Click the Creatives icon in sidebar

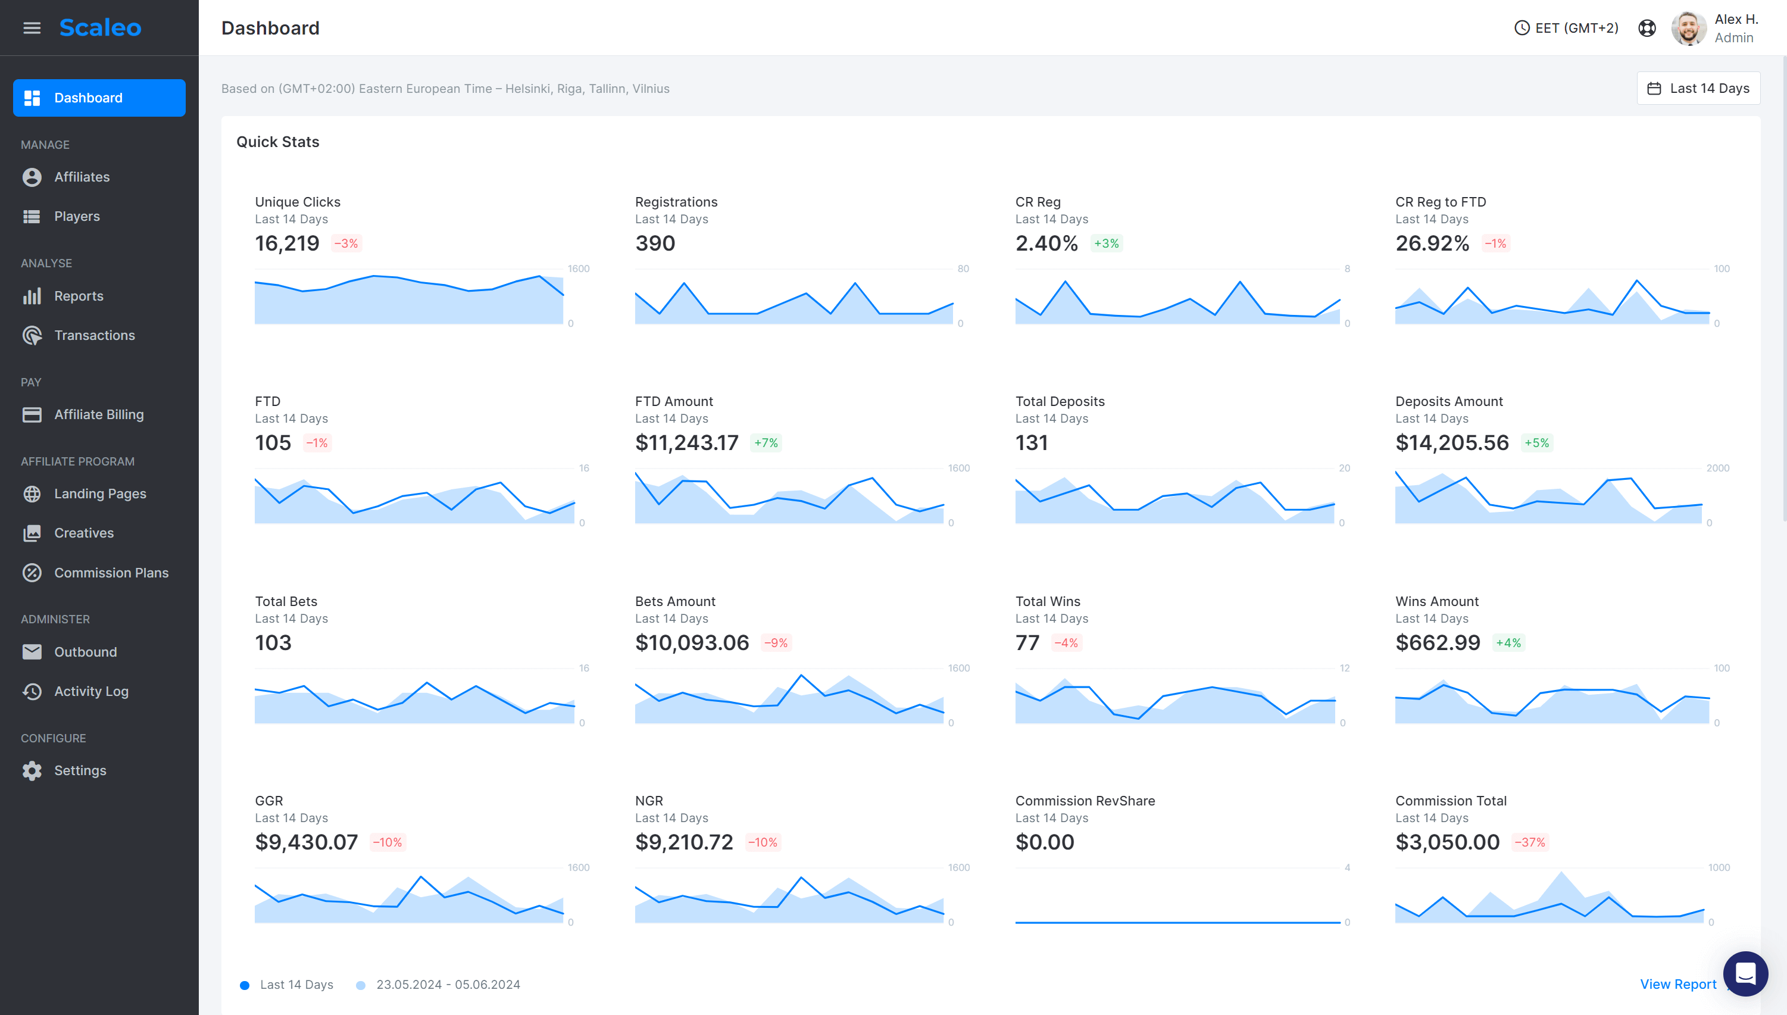[x=31, y=533]
